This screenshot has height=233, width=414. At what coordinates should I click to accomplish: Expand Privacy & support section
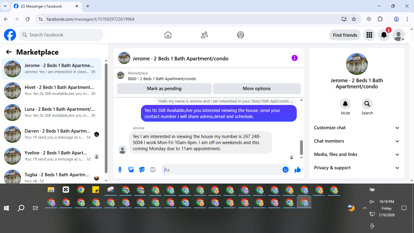click(x=357, y=168)
